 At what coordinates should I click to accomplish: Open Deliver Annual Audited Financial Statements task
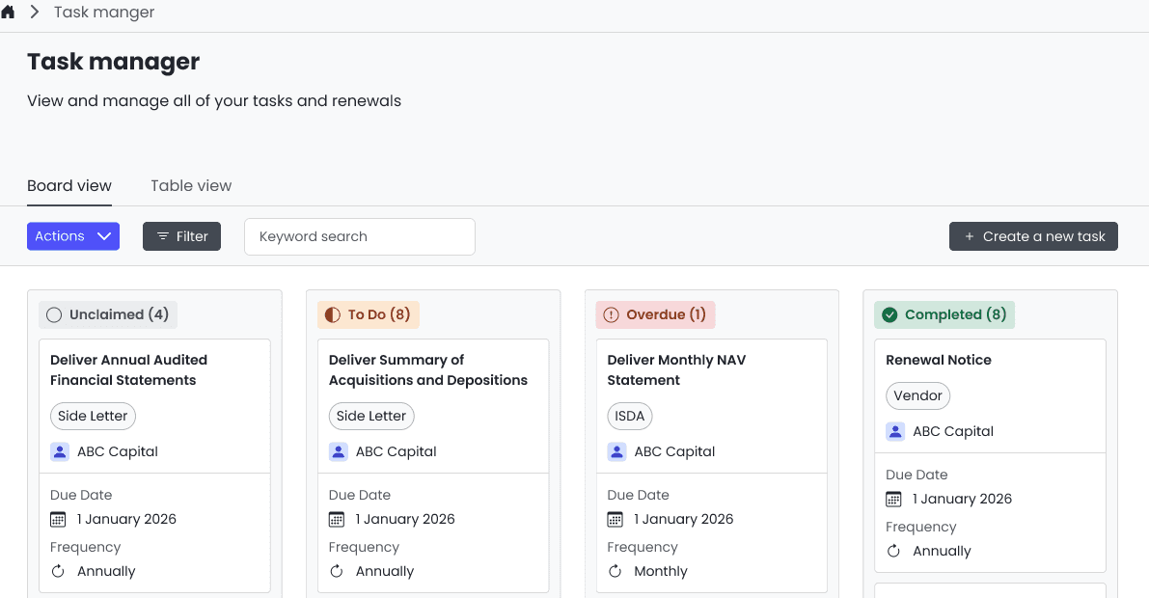pos(129,370)
